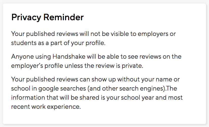Click the word Anyone in second paragraph
This screenshot has width=209, height=127.
pyautogui.click(x=22, y=57)
